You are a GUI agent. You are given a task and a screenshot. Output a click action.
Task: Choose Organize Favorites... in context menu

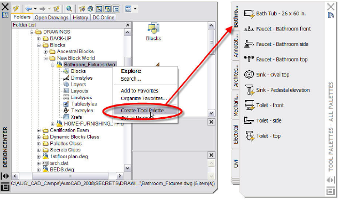tap(144, 98)
